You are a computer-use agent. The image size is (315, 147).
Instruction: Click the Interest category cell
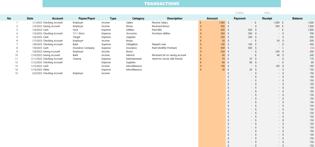130,55
